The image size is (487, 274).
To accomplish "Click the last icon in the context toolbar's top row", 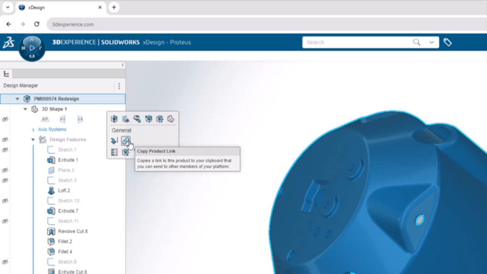I will [x=171, y=119].
